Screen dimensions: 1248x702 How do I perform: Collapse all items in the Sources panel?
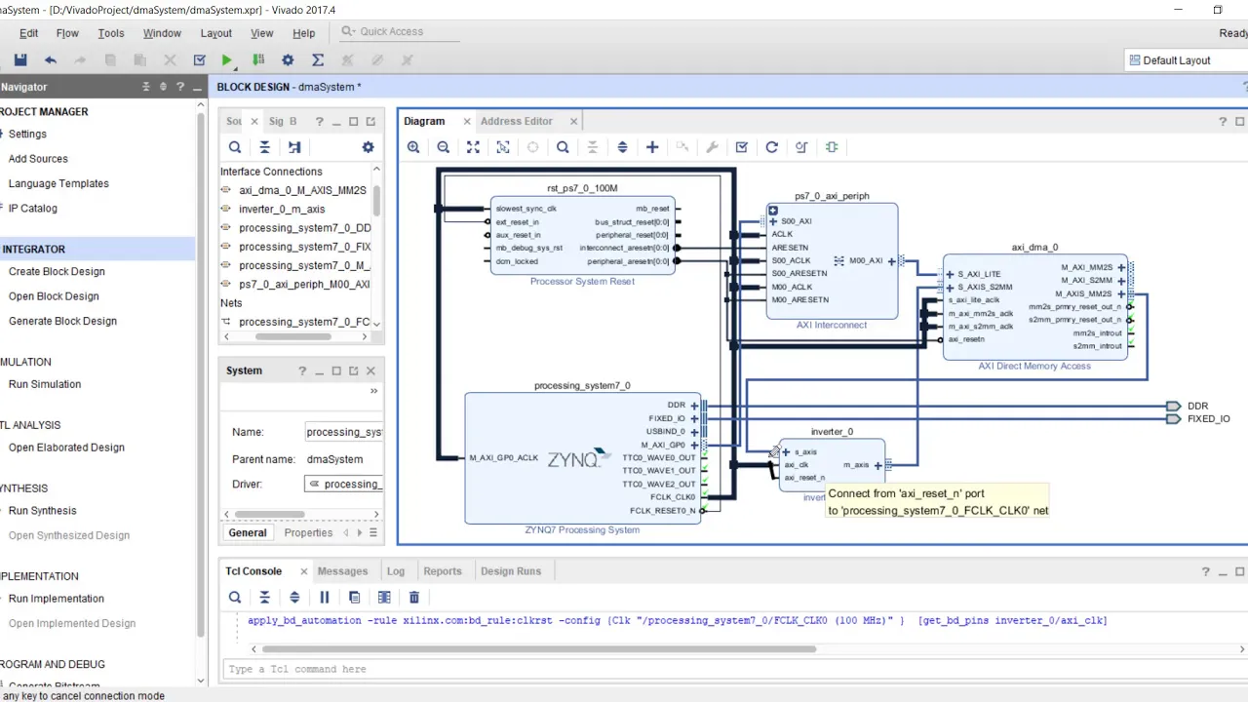264,147
